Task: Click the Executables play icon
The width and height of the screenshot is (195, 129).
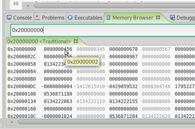Action: pos(70,17)
